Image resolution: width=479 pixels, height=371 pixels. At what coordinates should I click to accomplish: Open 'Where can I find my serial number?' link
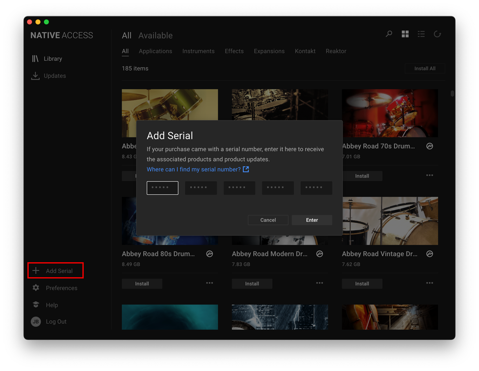(x=194, y=169)
